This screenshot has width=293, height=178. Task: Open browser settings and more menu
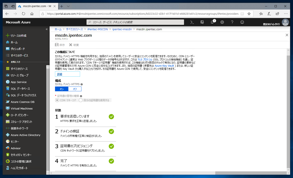286,14
